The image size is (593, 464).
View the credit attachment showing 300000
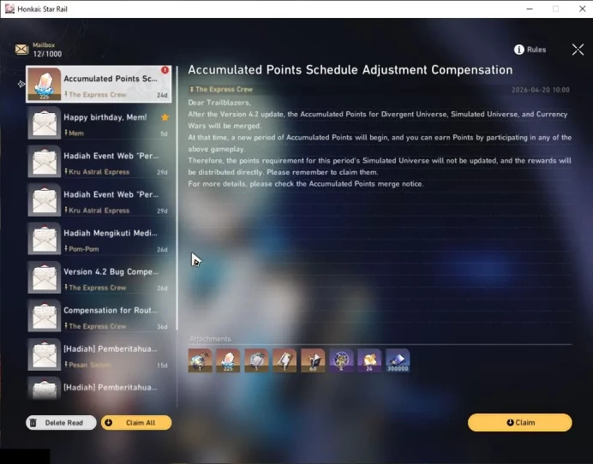click(x=398, y=360)
